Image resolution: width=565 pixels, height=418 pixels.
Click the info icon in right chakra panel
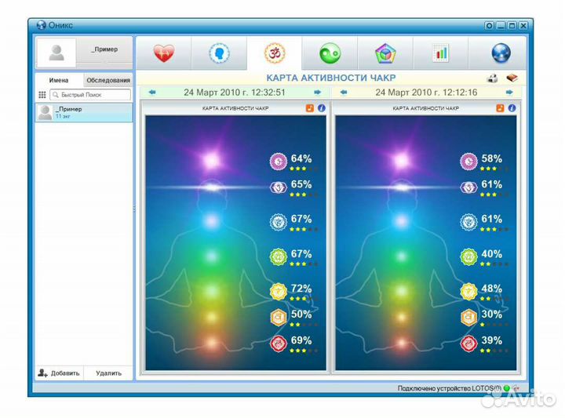[512, 108]
